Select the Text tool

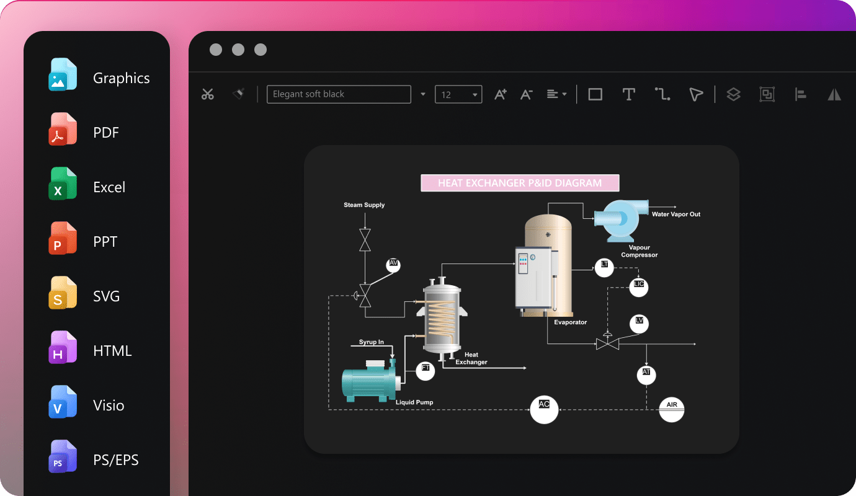pos(628,94)
